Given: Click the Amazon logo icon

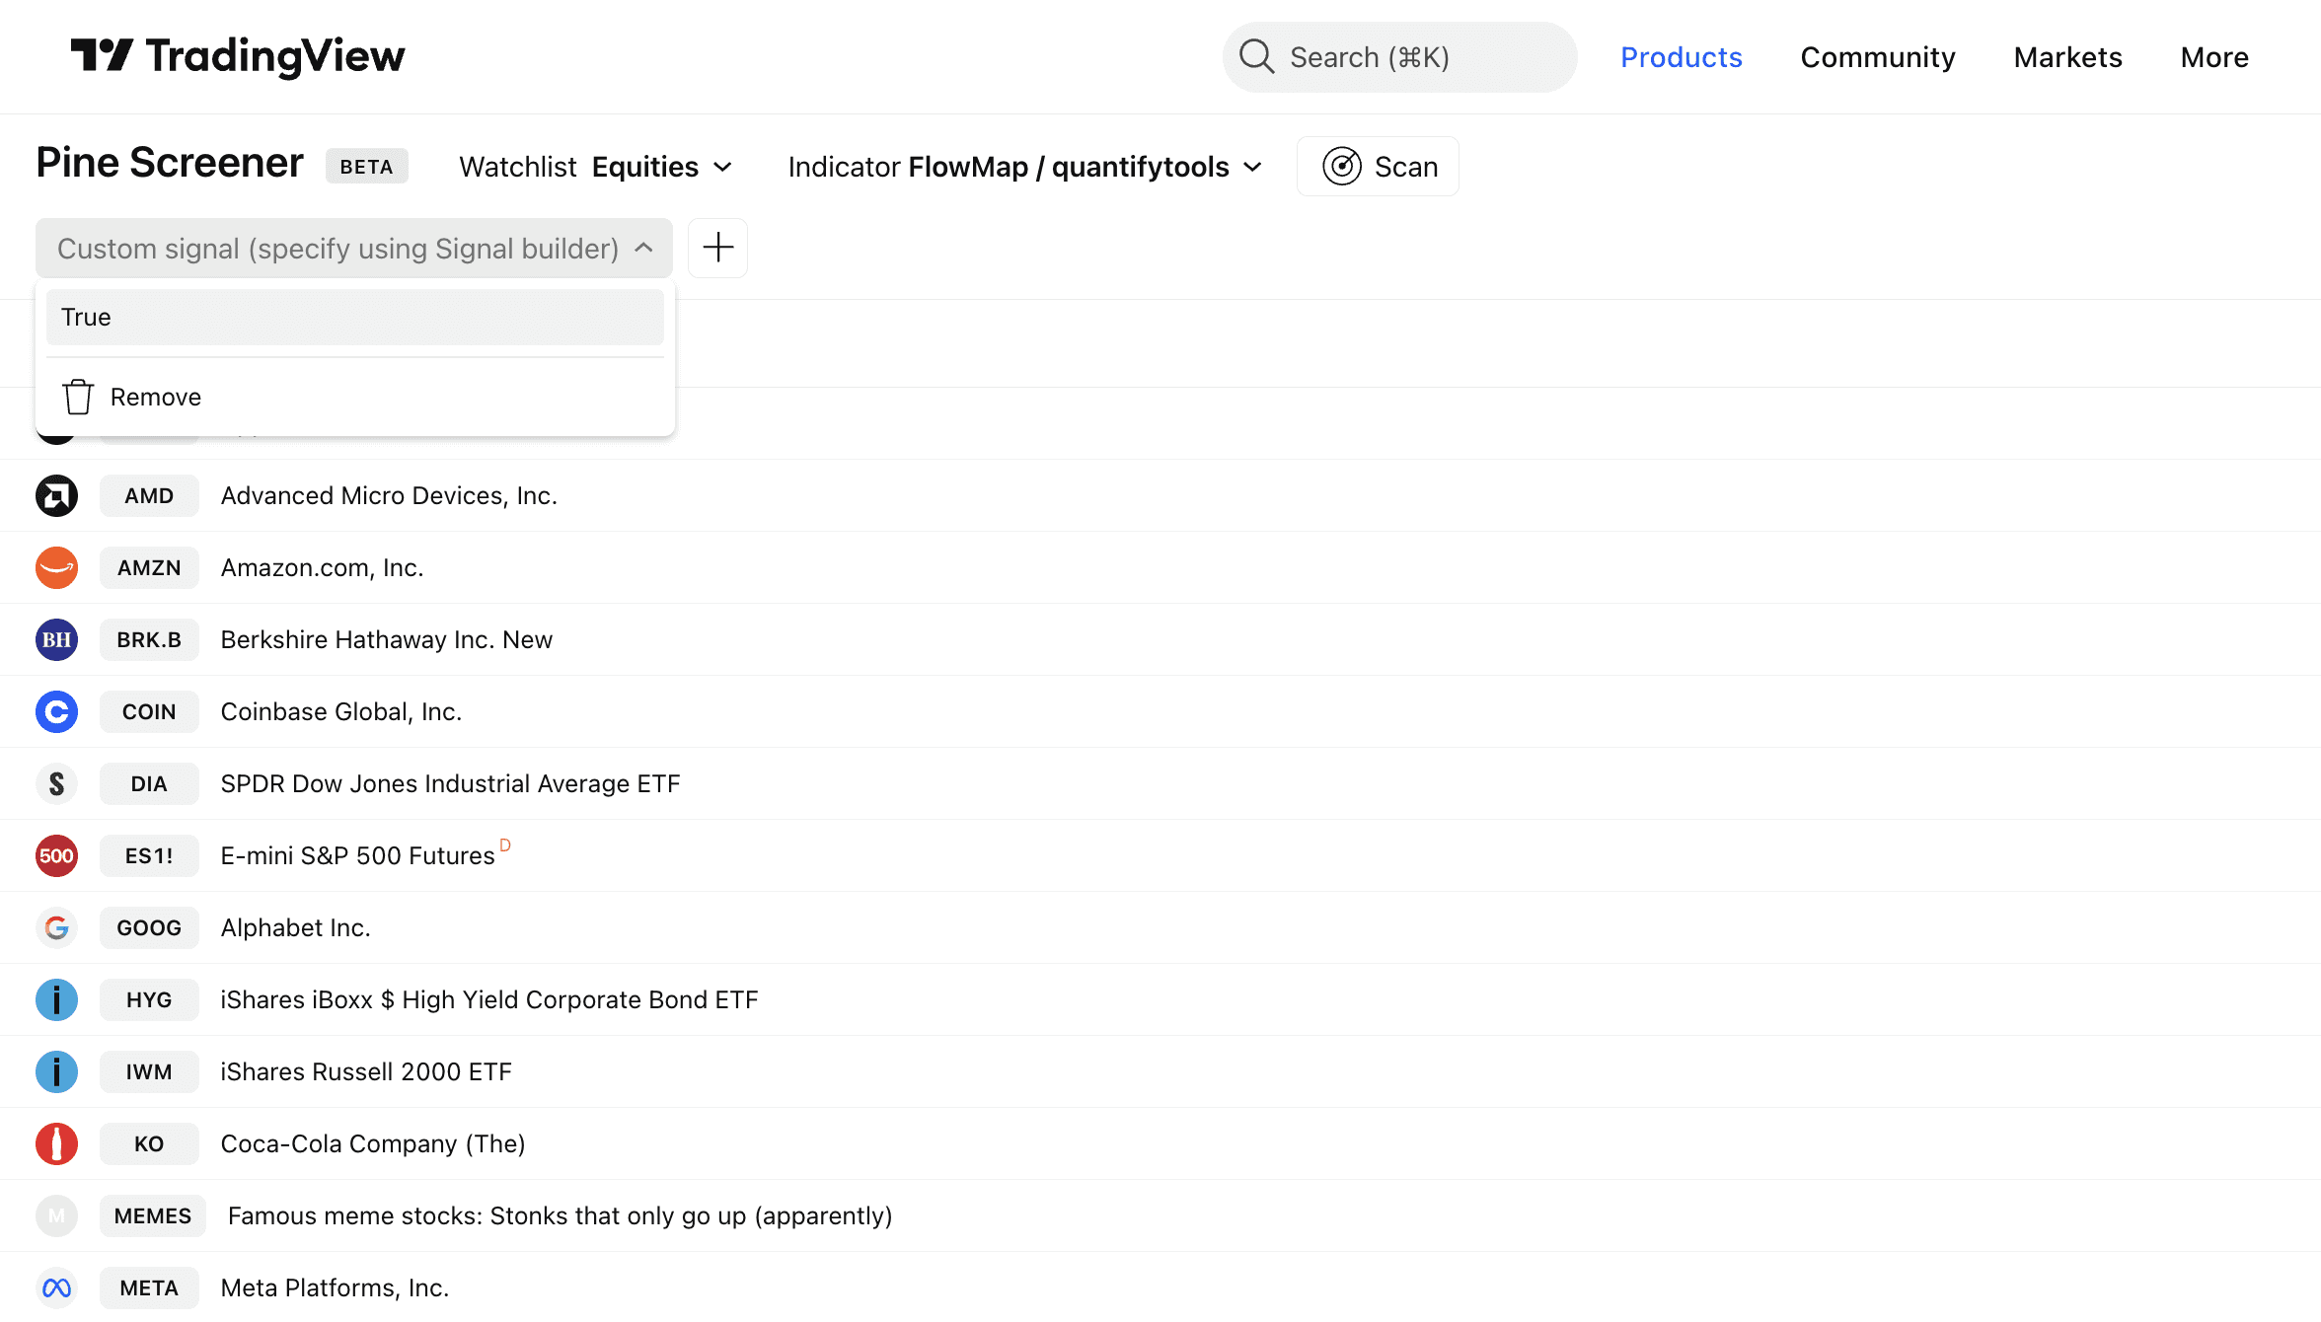Looking at the screenshot, I should pyautogui.click(x=56, y=567).
